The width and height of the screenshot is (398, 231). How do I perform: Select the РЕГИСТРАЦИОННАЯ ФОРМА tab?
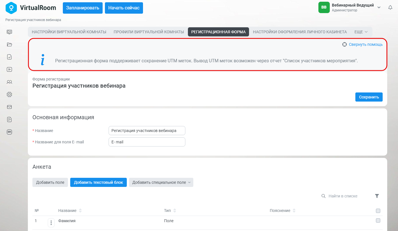(x=218, y=32)
